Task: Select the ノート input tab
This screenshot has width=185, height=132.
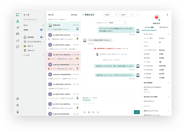Action: pyautogui.click(x=95, y=98)
